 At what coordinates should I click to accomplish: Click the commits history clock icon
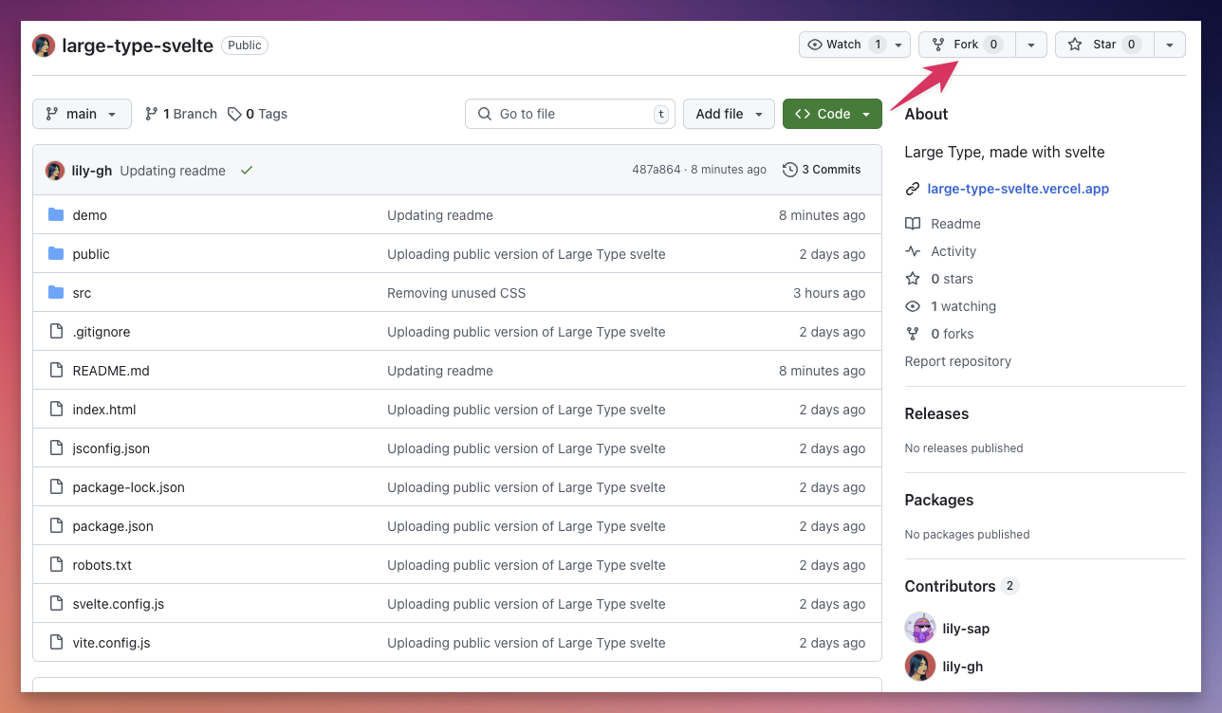[789, 170]
